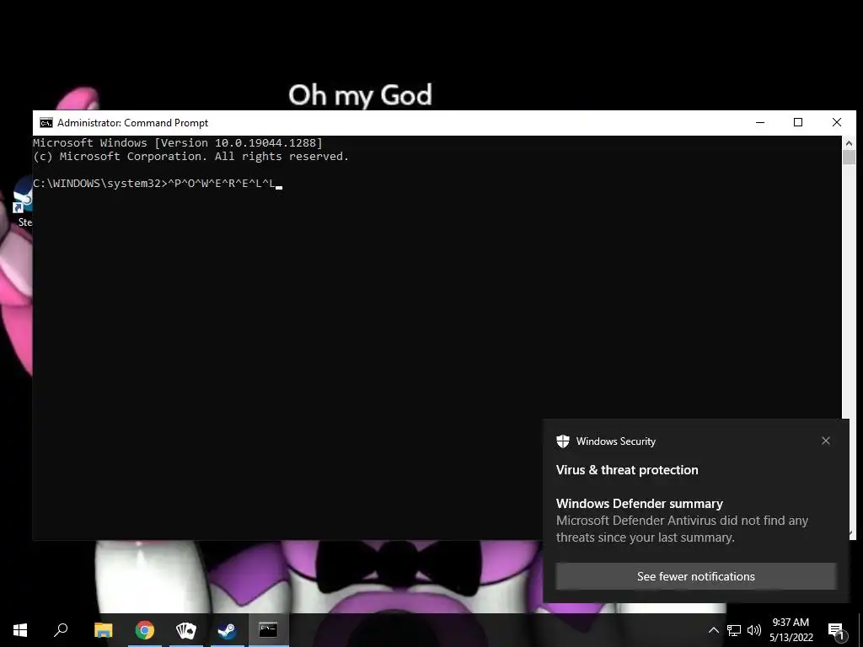Open network status tray icon
The width and height of the screenshot is (863, 647).
point(734,630)
